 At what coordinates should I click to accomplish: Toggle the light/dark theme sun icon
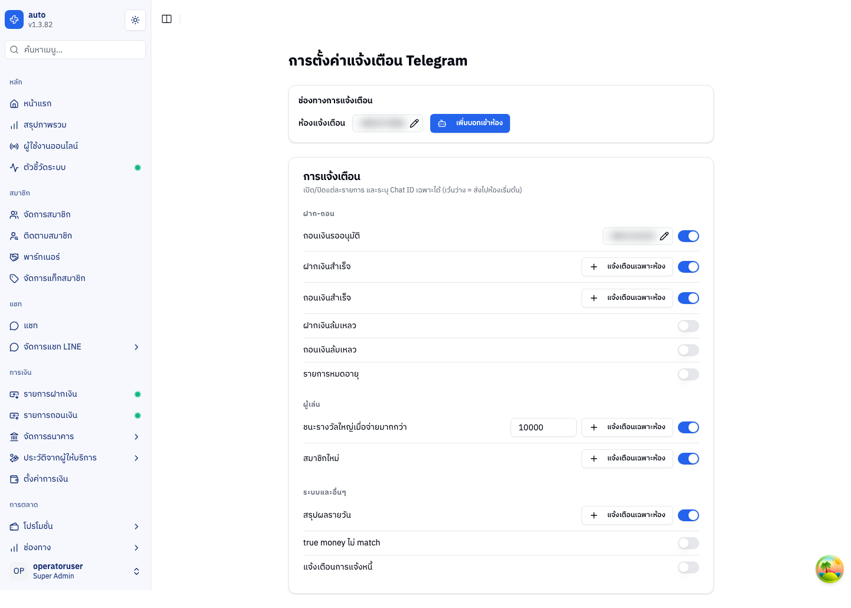point(135,20)
